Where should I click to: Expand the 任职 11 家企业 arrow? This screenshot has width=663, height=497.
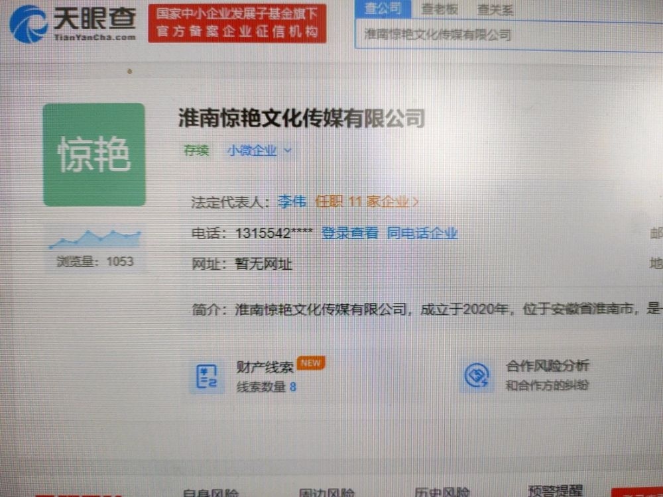tap(416, 202)
